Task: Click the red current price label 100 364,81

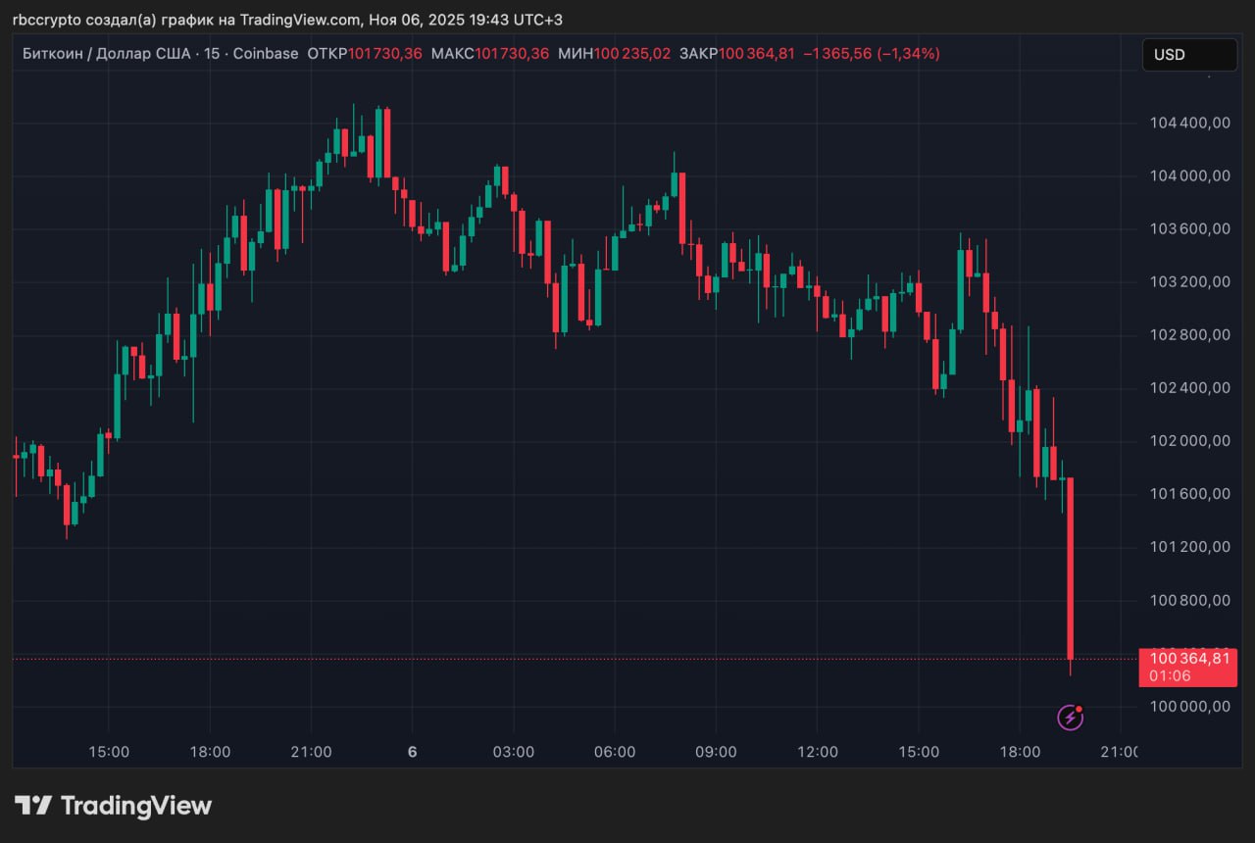Action: pyautogui.click(x=1187, y=659)
